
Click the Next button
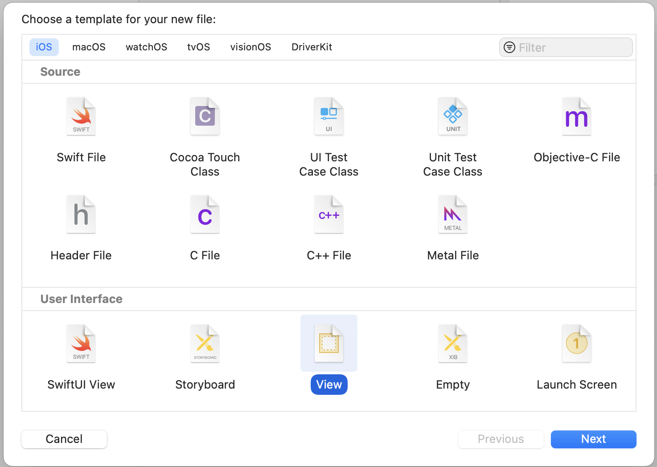pos(593,439)
